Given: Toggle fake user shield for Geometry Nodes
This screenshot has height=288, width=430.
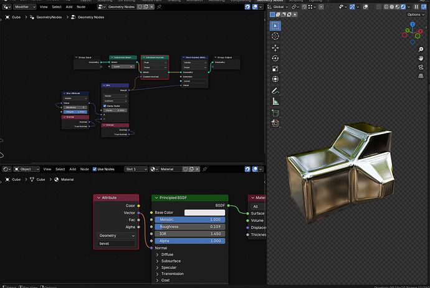Looking at the screenshot, I should click(140, 7).
